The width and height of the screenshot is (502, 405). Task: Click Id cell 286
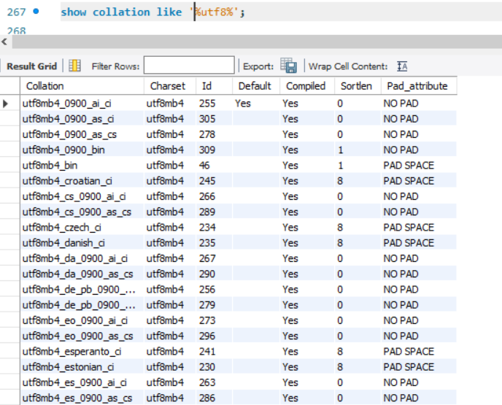tap(215, 398)
